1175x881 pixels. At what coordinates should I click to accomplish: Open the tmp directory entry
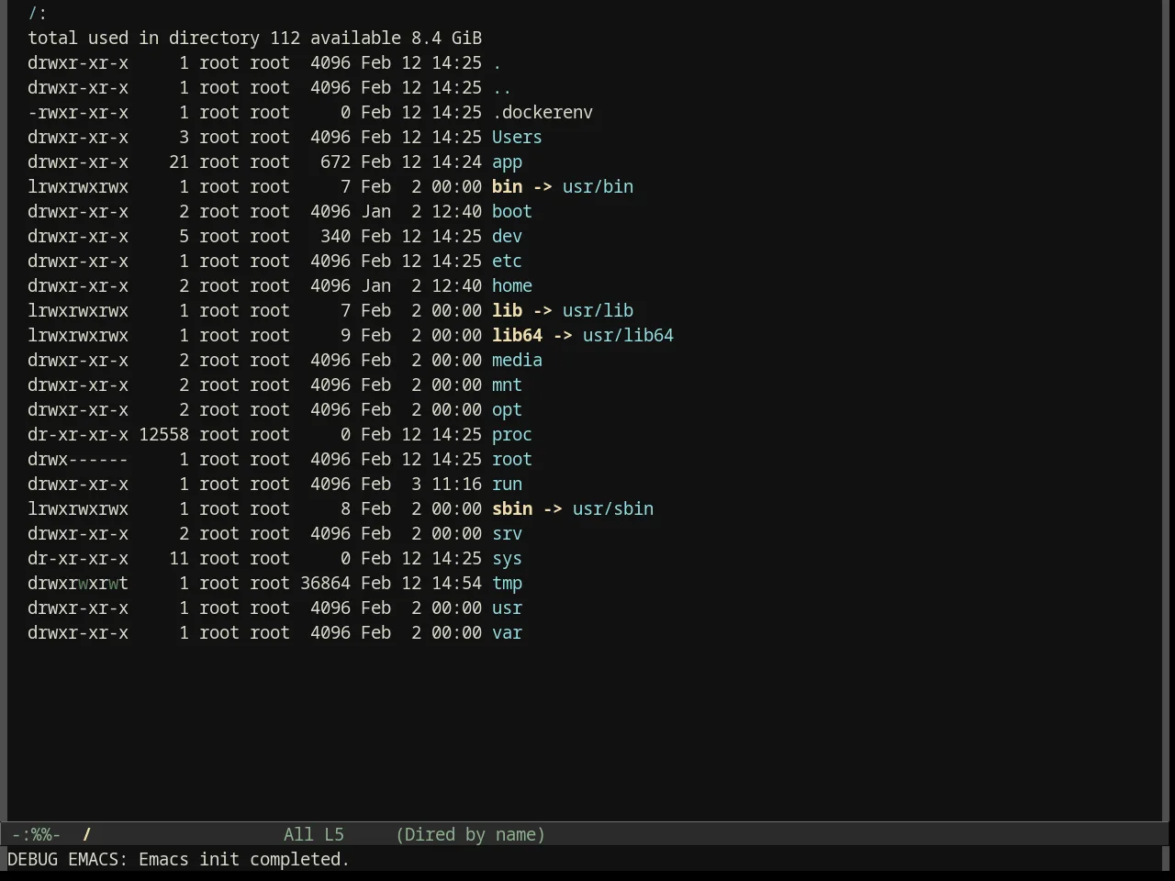tap(507, 583)
